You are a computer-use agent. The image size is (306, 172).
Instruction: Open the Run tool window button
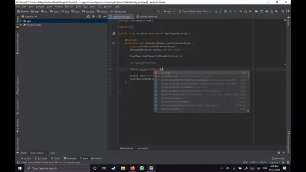coord(26,158)
